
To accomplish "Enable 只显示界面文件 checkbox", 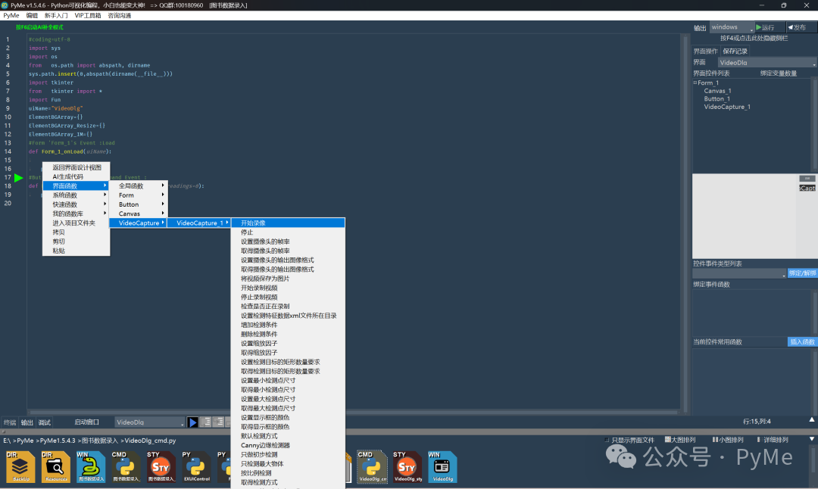I will (607, 440).
